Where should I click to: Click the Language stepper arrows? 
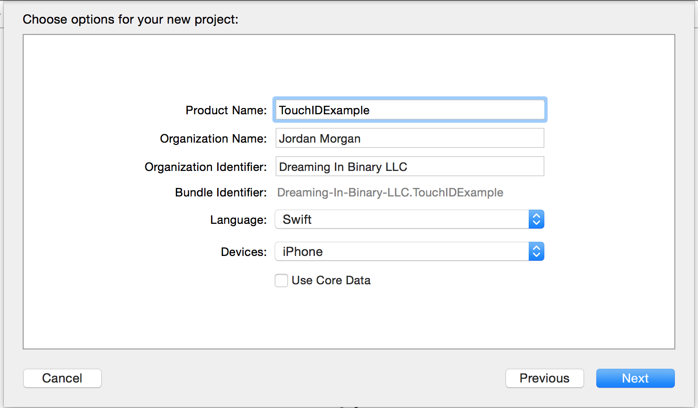click(536, 219)
